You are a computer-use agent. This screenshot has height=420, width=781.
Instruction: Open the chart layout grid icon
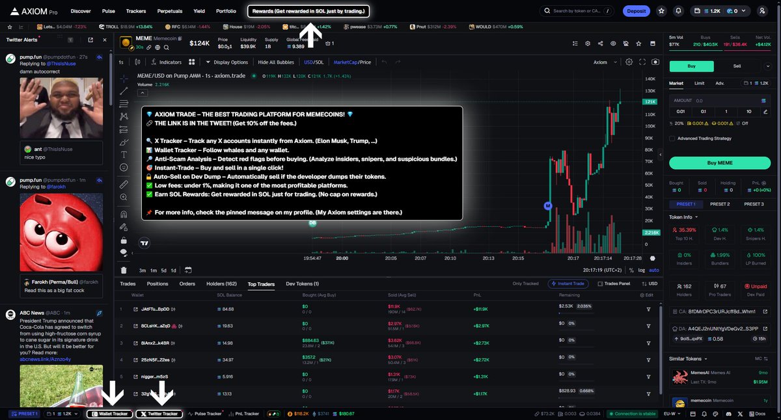[191, 62]
